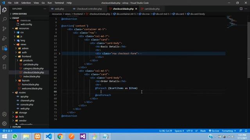
Task: Open WhatsApp from the taskbar
Action: [15, 136]
